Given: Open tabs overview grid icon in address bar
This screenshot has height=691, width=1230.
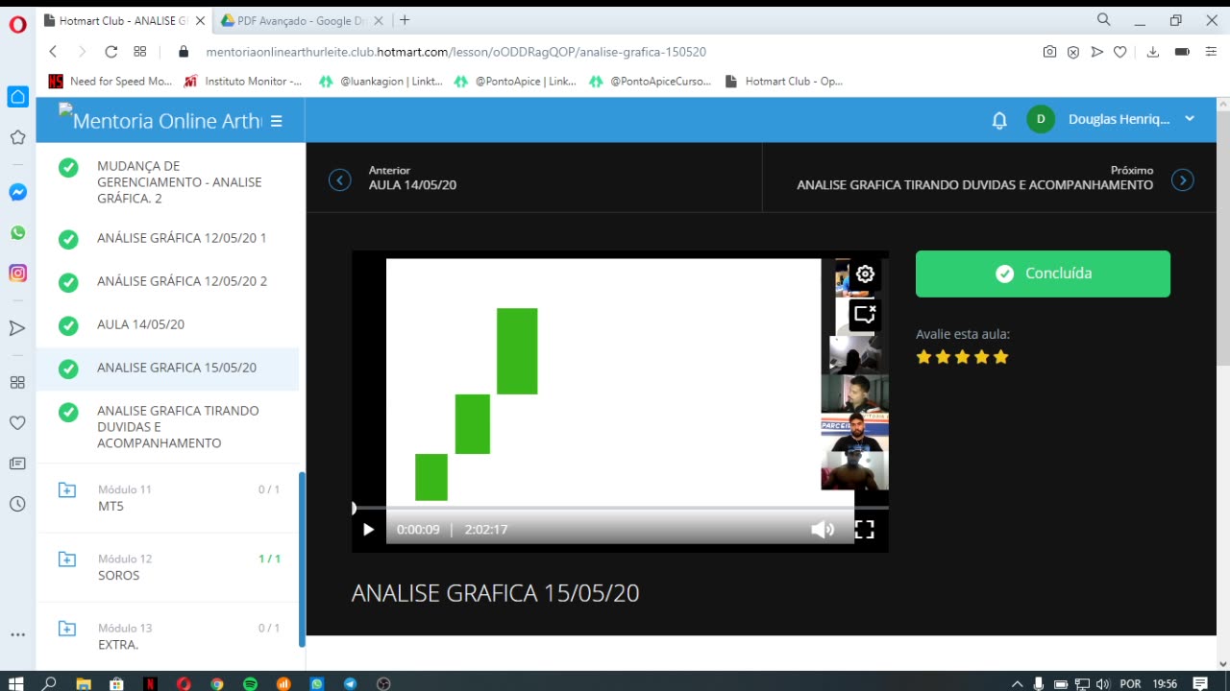Looking at the screenshot, I should click(140, 52).
